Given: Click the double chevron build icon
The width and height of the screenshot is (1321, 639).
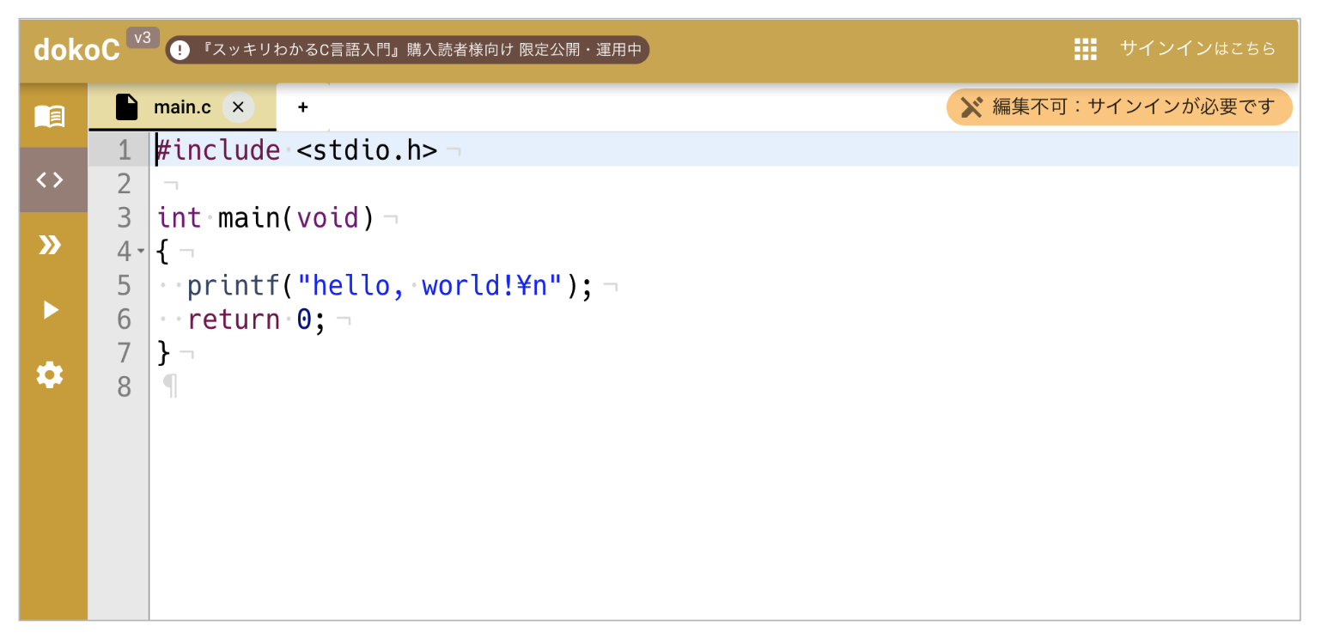Looking at the screenshot, I should (50, 246).
